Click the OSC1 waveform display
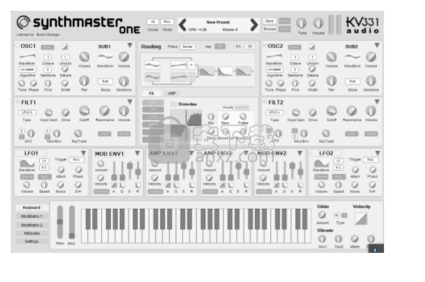 [x=27, y=56]
